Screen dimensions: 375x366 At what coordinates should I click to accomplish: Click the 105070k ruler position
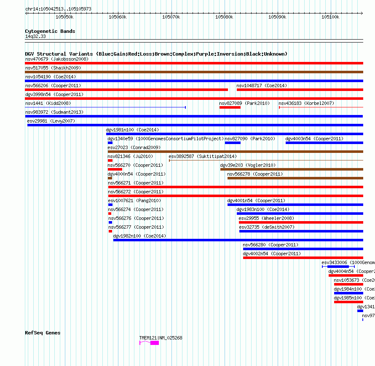pyautogui.click(x=171, y=17)
